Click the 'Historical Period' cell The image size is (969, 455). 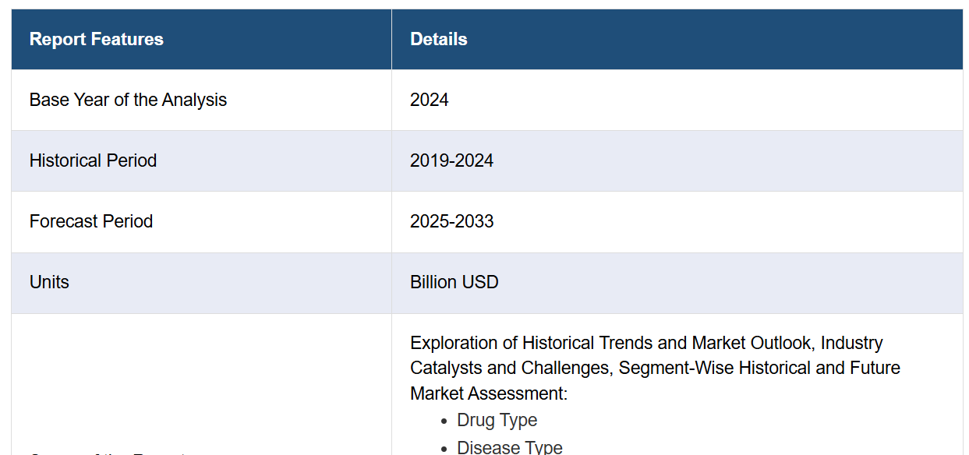point(201,160)
